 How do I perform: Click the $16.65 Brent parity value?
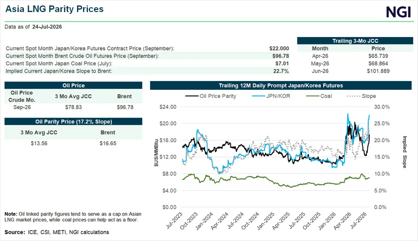point(108,143)
